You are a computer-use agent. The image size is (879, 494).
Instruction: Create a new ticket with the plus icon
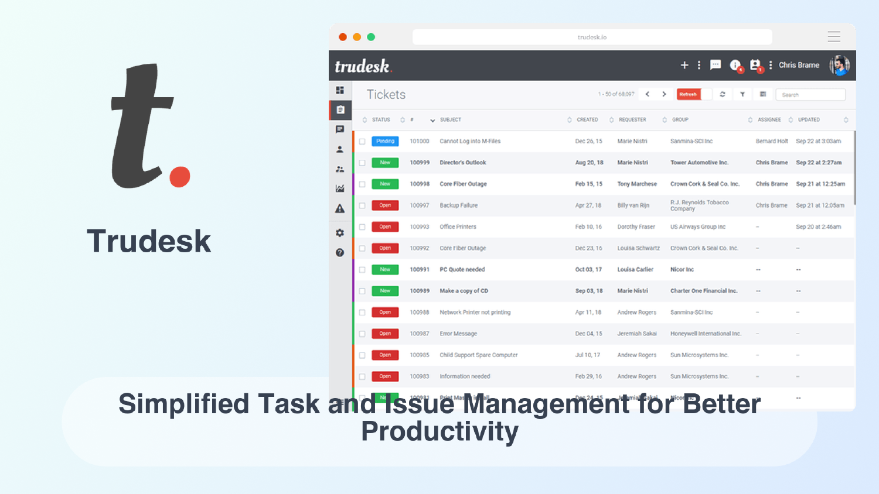(684, 65)
